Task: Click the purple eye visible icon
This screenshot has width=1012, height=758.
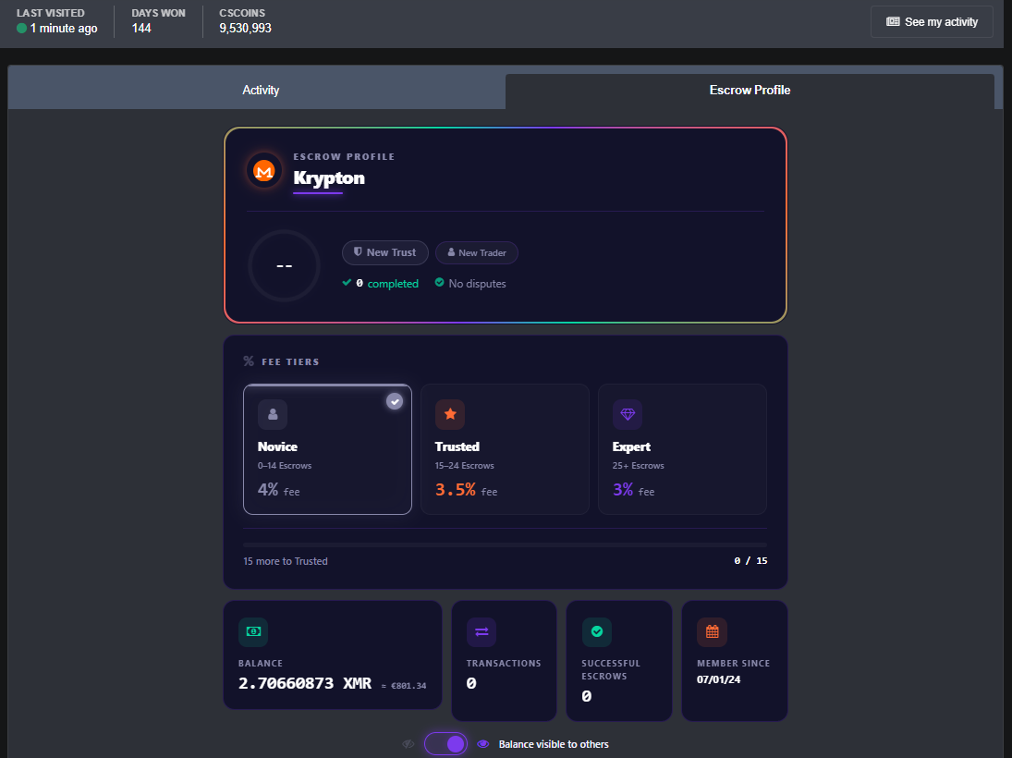Action: point(482,744)
